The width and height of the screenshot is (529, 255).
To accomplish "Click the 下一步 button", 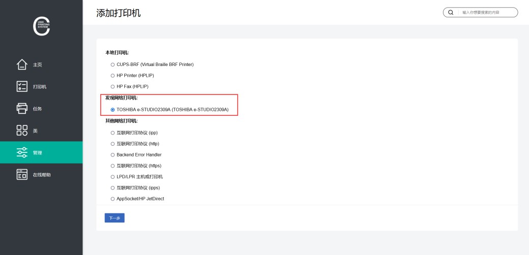I will 115,218.
